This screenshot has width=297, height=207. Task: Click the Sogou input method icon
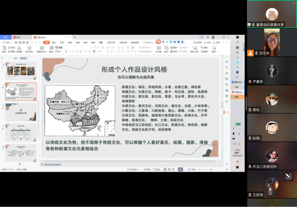[158, 42]
